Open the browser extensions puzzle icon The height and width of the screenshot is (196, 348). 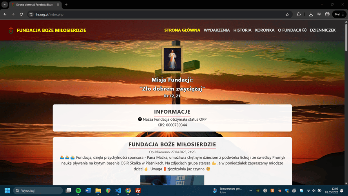click(299, 15)
